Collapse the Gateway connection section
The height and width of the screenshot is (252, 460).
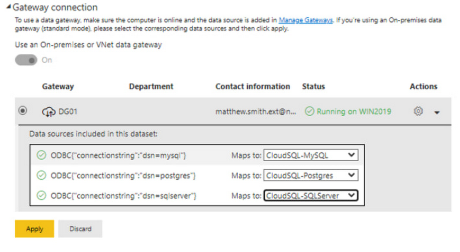[x=8, y=7]
